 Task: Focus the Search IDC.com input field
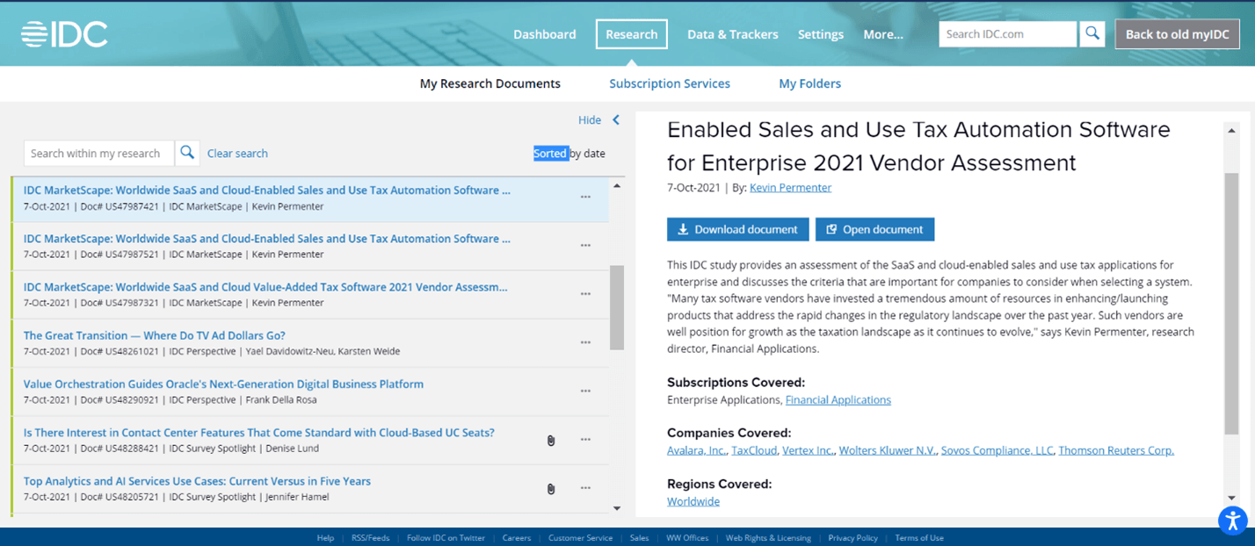1008,34
